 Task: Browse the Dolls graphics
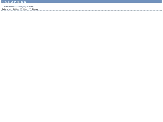[x=25, y=9]
